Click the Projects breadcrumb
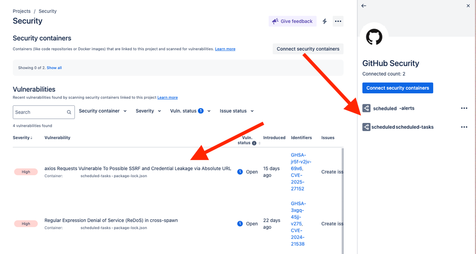476x254 pixels. [x=21, y=11]
